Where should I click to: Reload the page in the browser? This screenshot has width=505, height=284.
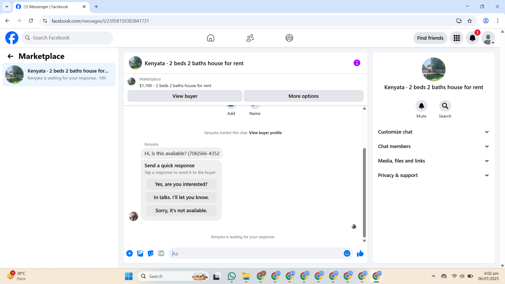[x=31, y=21]
